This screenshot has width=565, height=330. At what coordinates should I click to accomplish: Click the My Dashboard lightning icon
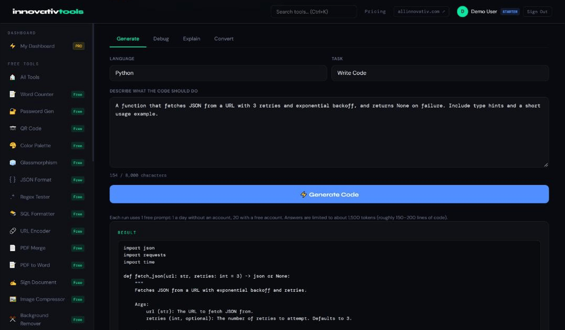pyautogui.click(x=13, y=46)
